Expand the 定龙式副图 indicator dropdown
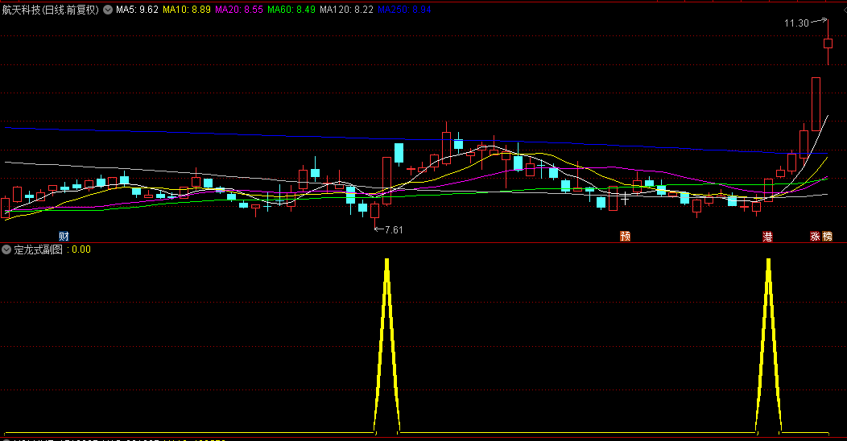Viewport: 847px width, 441px height. point(6,249)
